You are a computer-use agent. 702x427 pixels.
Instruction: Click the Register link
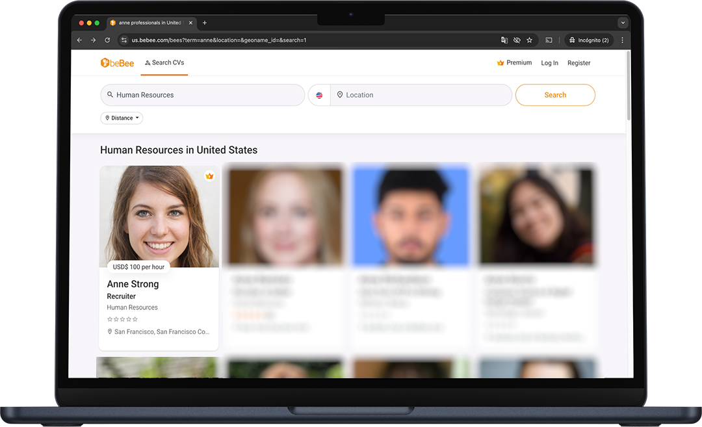click(x=578, y=63)
